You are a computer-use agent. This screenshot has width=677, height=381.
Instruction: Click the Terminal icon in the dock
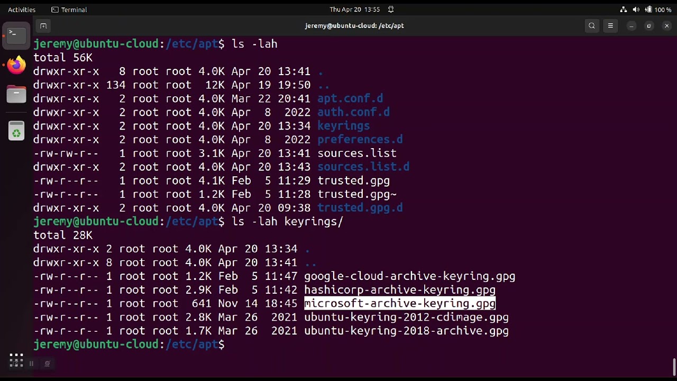click(16, 35)
